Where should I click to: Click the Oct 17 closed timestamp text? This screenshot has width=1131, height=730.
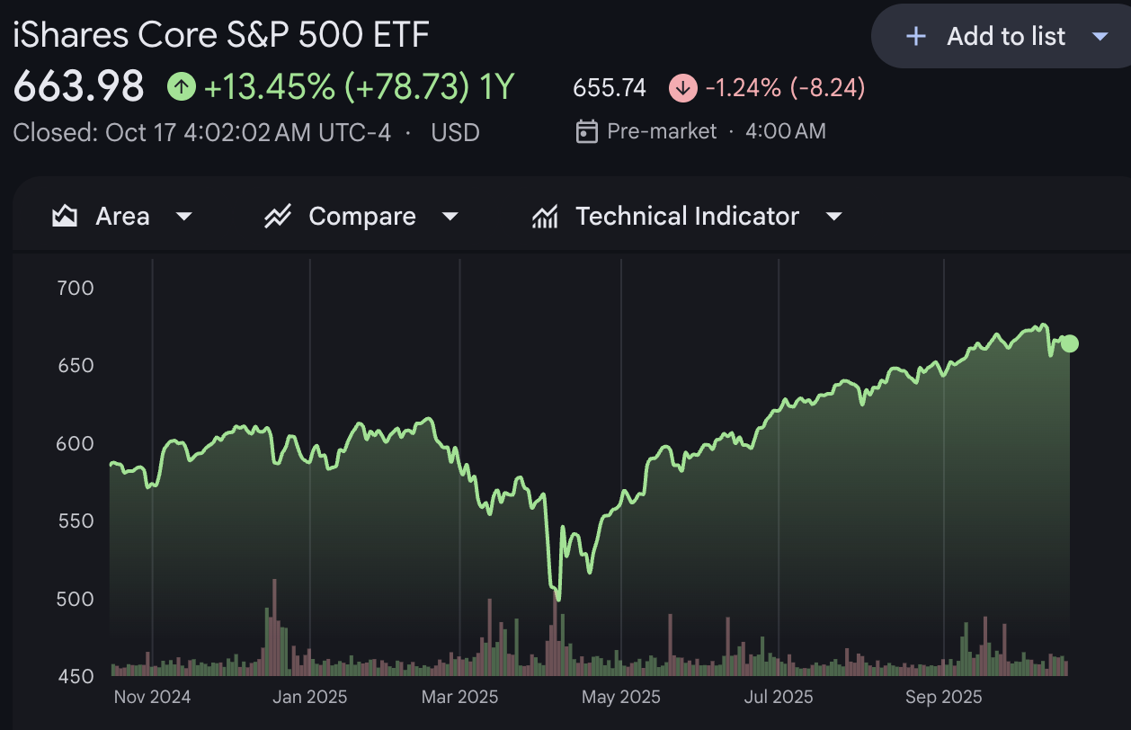coord(202,131)
